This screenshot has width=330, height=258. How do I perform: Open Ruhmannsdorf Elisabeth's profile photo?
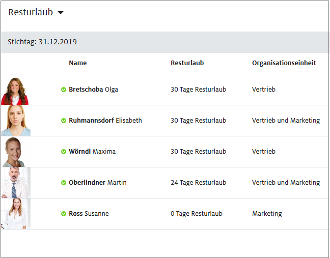point(15,121)
